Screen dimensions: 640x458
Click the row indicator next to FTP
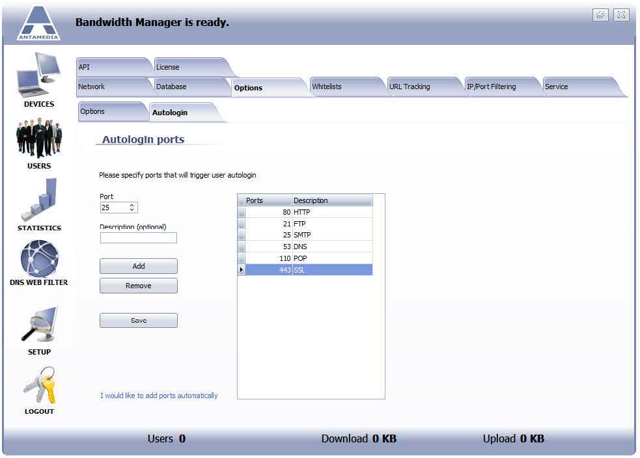click(242, 224)
